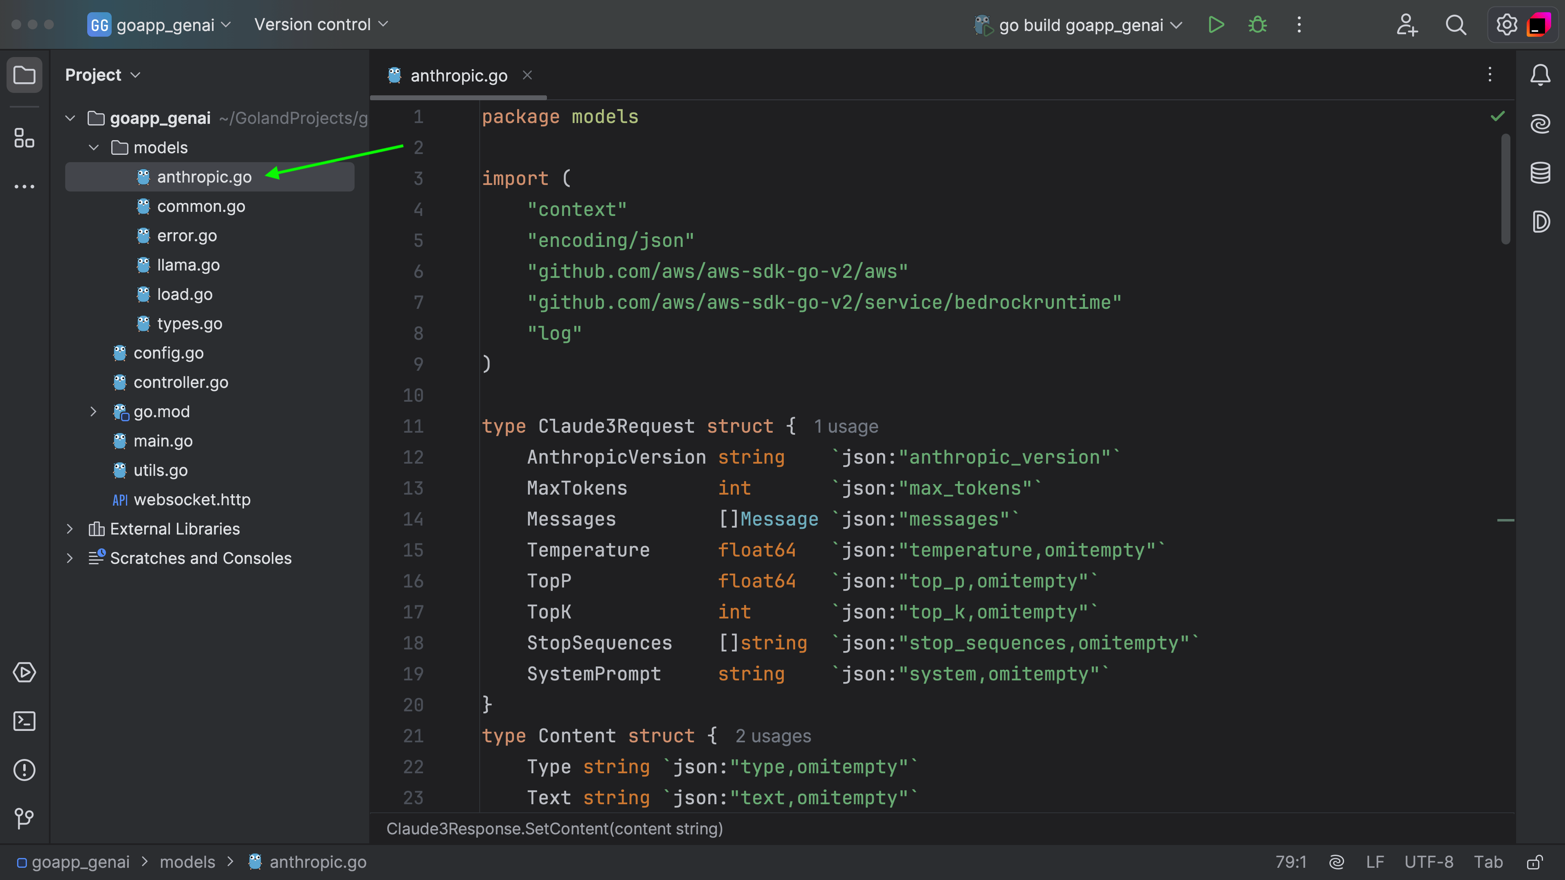Expand the go.mod tree node

(94, 412)
